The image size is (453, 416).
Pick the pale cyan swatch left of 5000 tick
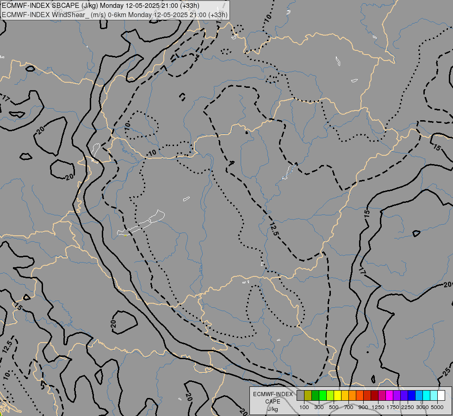[434, 395]
